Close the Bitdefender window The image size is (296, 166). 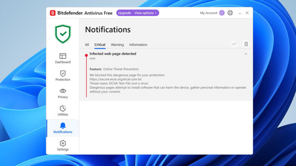(x=247, y=13)
